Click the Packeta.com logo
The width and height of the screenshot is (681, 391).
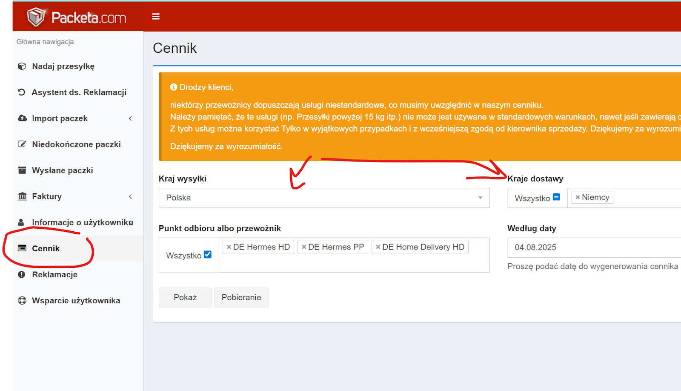[77, 17]
